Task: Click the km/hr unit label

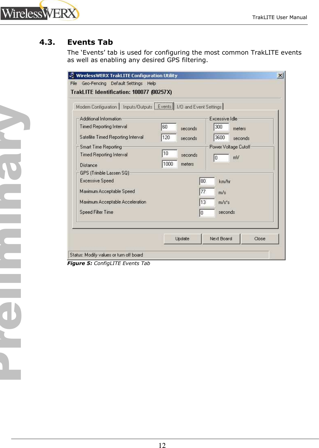Action: [224, 181]
